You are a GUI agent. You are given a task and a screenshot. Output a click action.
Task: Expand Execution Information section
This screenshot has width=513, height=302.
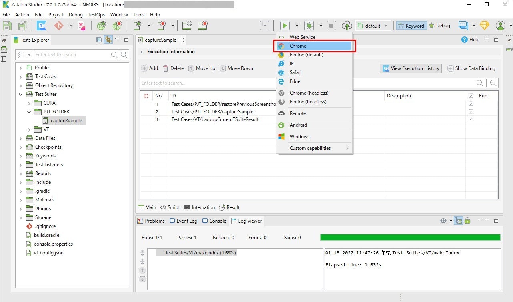click(x=142, y=52)
